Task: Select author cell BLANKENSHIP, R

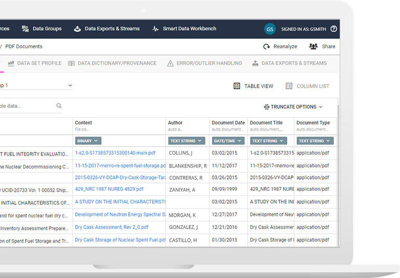Action: 188,166
